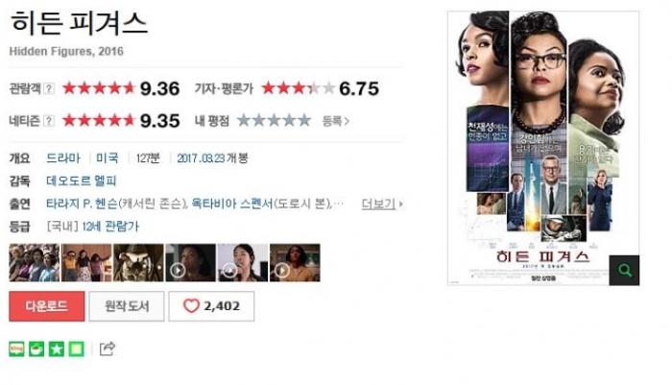Open the 드라마 genre link
This screenshot has width=672, height=385.
[x=63, y=158]
